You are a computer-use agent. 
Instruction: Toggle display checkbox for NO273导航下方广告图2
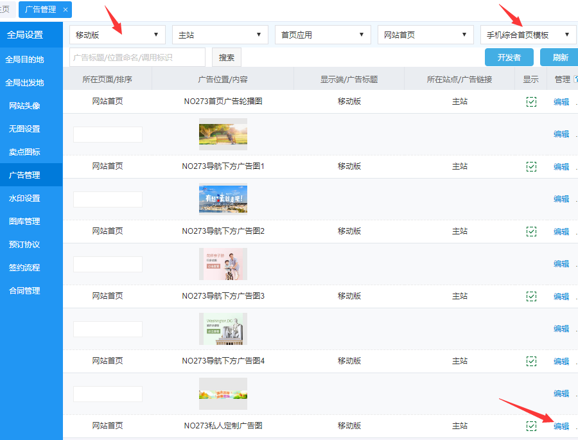click(531, 231)
